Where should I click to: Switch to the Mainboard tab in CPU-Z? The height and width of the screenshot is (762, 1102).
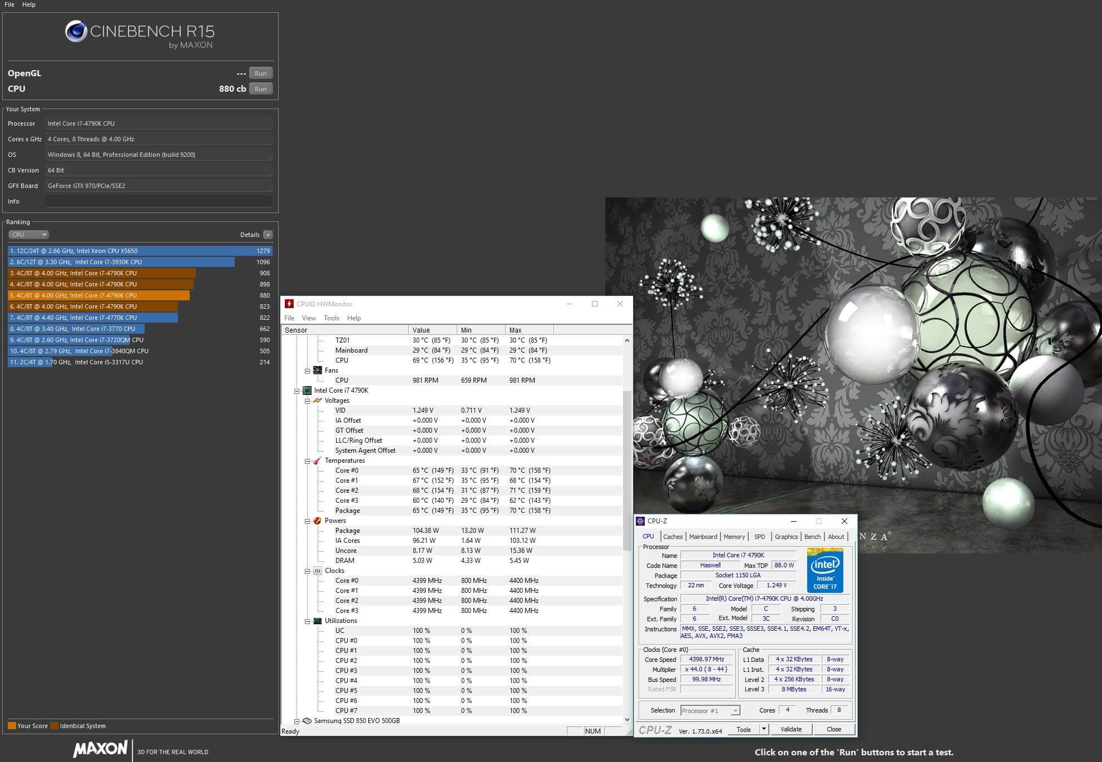point(703,537)
